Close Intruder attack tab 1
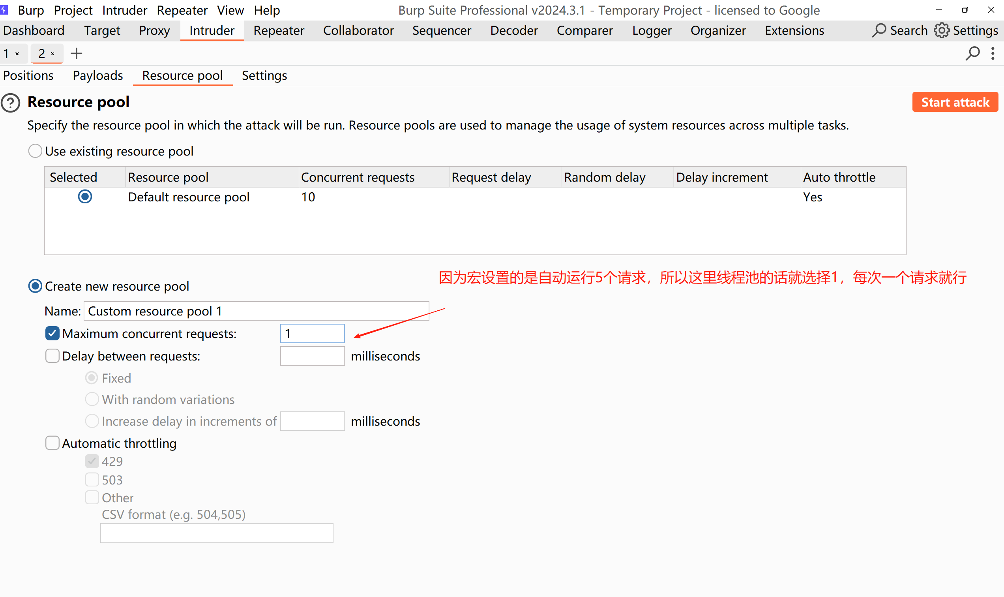 [x=17, y=54]
